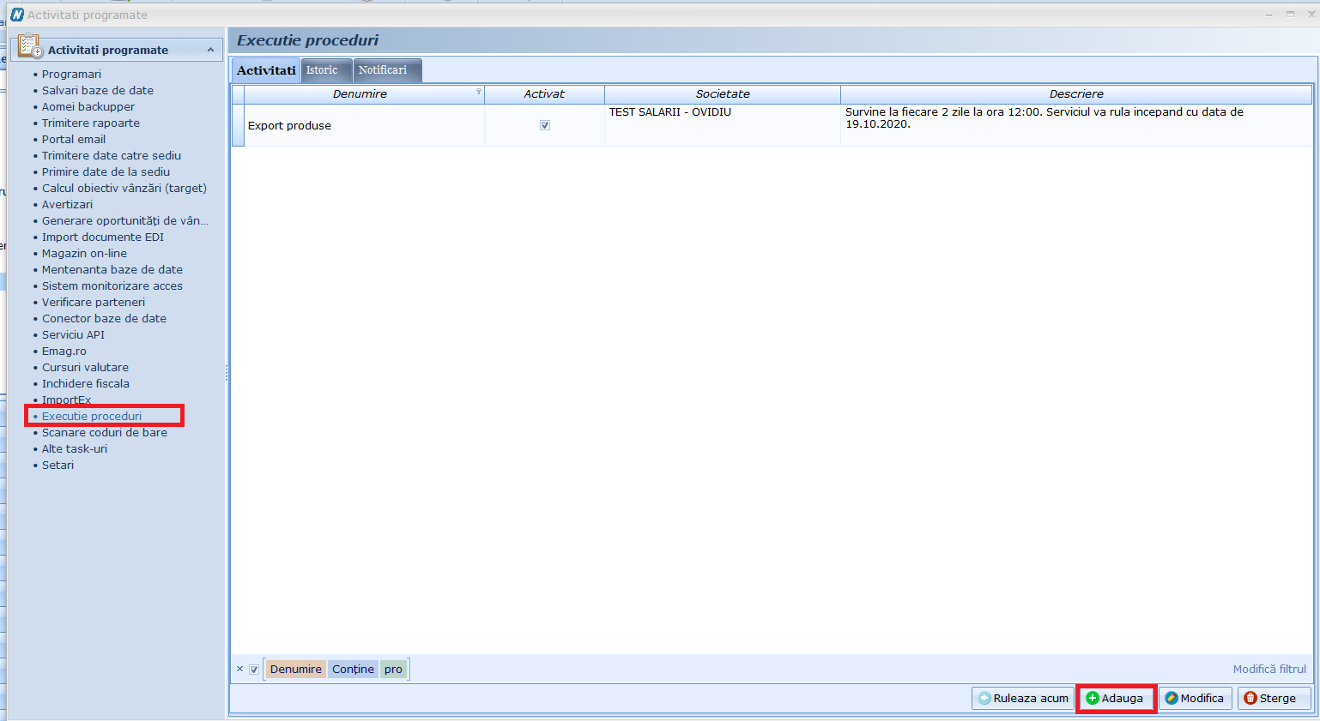1320x721 pixels.
Task: Click the filter icon in Denumire column header
Action: tap(479, 92)
